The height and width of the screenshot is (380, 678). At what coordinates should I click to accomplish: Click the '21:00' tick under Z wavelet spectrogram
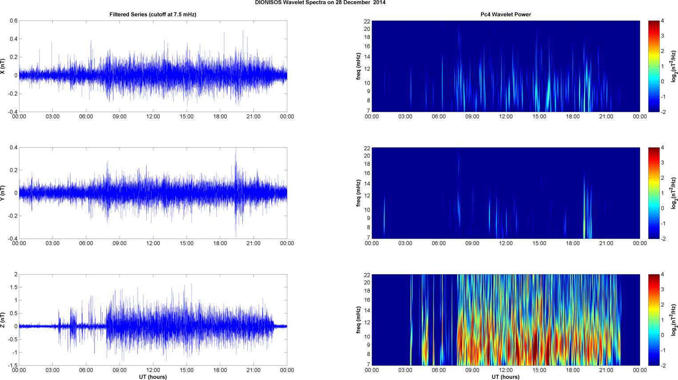point(606,370)
